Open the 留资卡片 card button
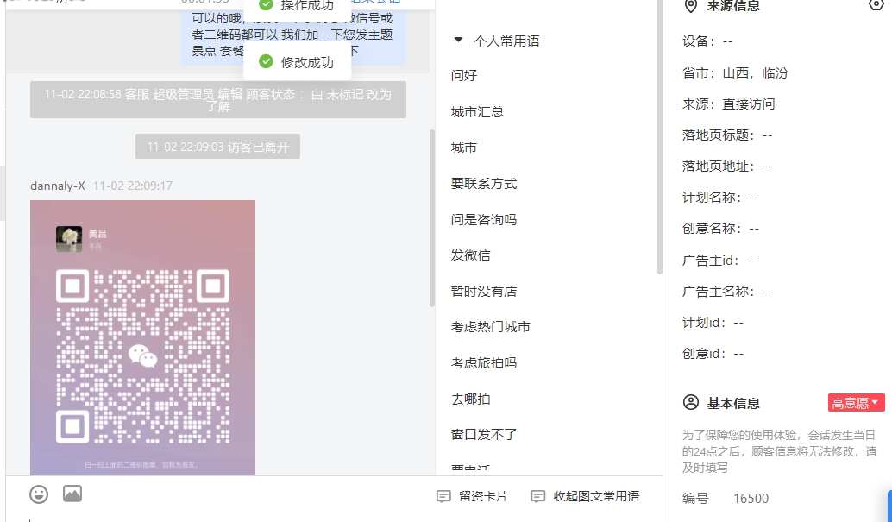The image size is (892, 522). point(472,496)
